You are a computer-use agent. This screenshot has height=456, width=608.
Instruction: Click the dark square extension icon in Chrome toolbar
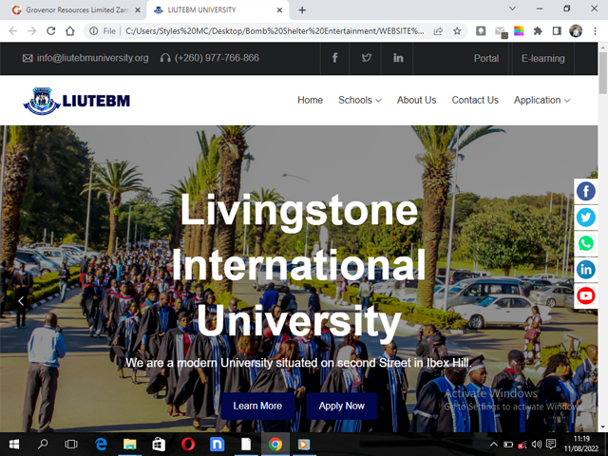click(481, 31)
